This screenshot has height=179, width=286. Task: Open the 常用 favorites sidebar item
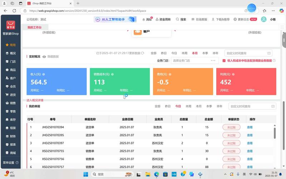point(11,45)
